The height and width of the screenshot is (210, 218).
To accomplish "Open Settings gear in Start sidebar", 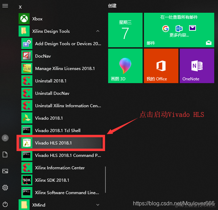I will [5, 188].
